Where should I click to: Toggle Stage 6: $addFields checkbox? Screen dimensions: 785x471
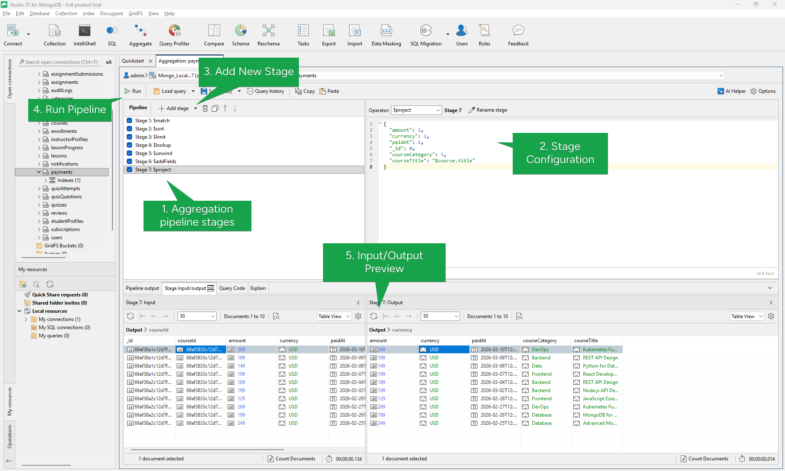click(x=129, y=161)
